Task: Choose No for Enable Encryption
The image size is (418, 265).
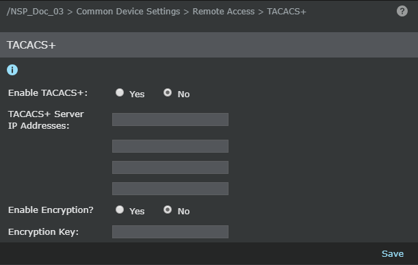Action: (x=168, y=210)
